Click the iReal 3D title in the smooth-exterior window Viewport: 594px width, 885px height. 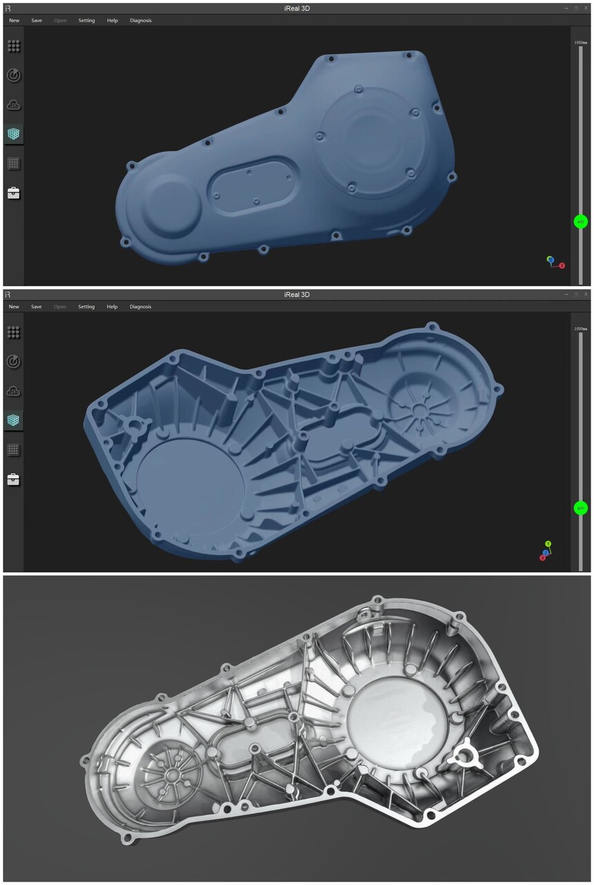[297, 8]
